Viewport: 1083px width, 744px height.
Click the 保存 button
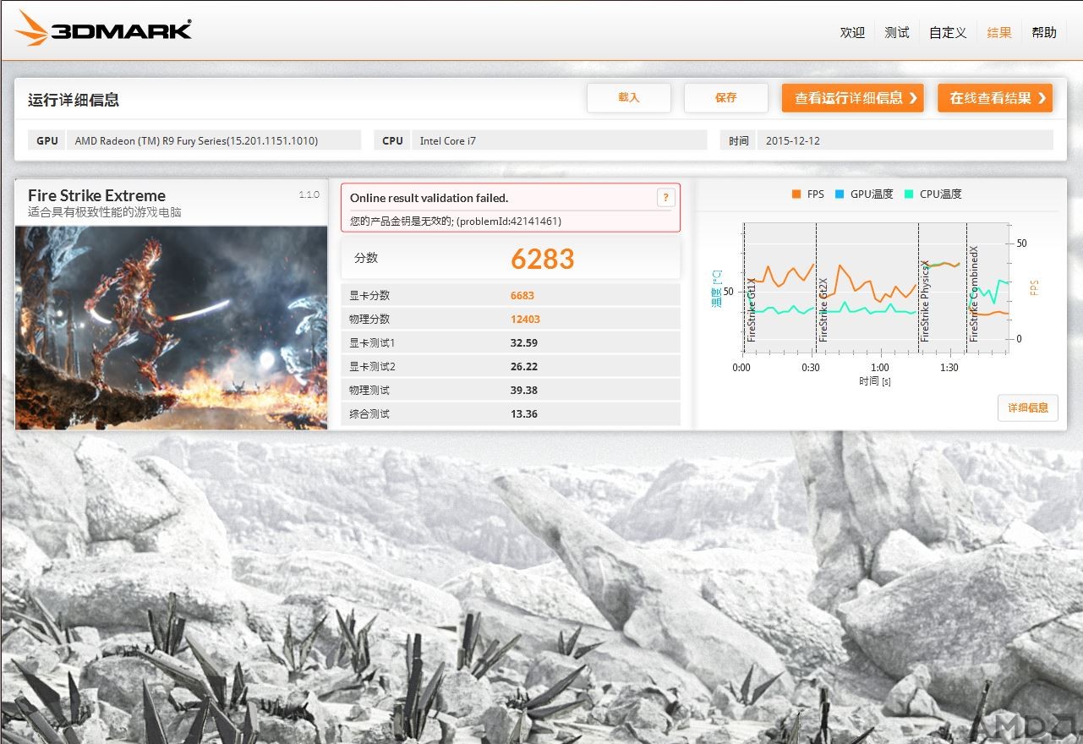[x=726, y=98]
